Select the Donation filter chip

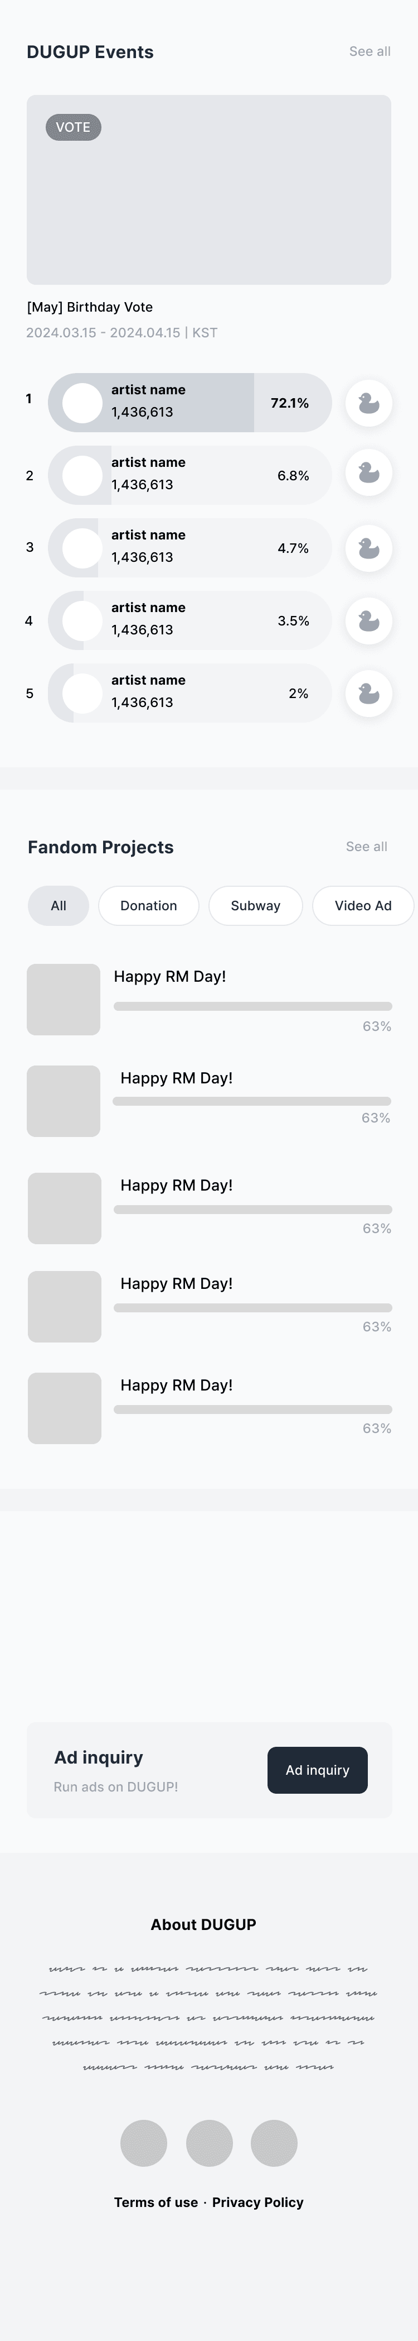point(149,905)
